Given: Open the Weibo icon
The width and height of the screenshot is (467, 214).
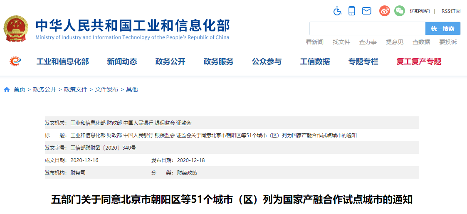Looking at the screenshot, I should 385,11.
